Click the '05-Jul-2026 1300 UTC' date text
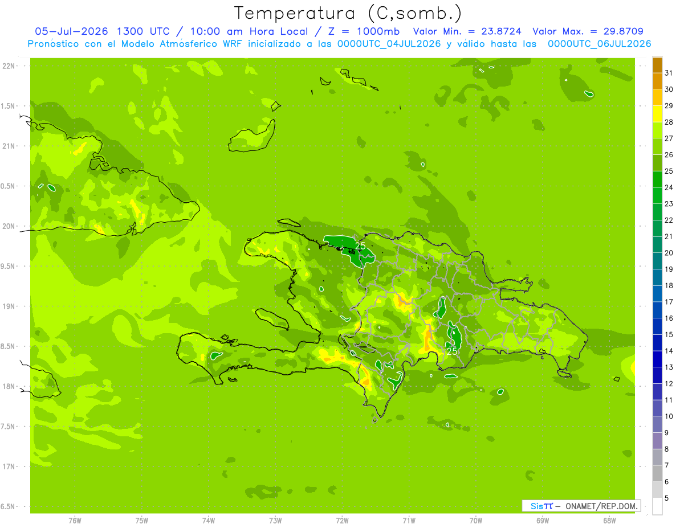 pyautogui.click(x=100, y=31)
